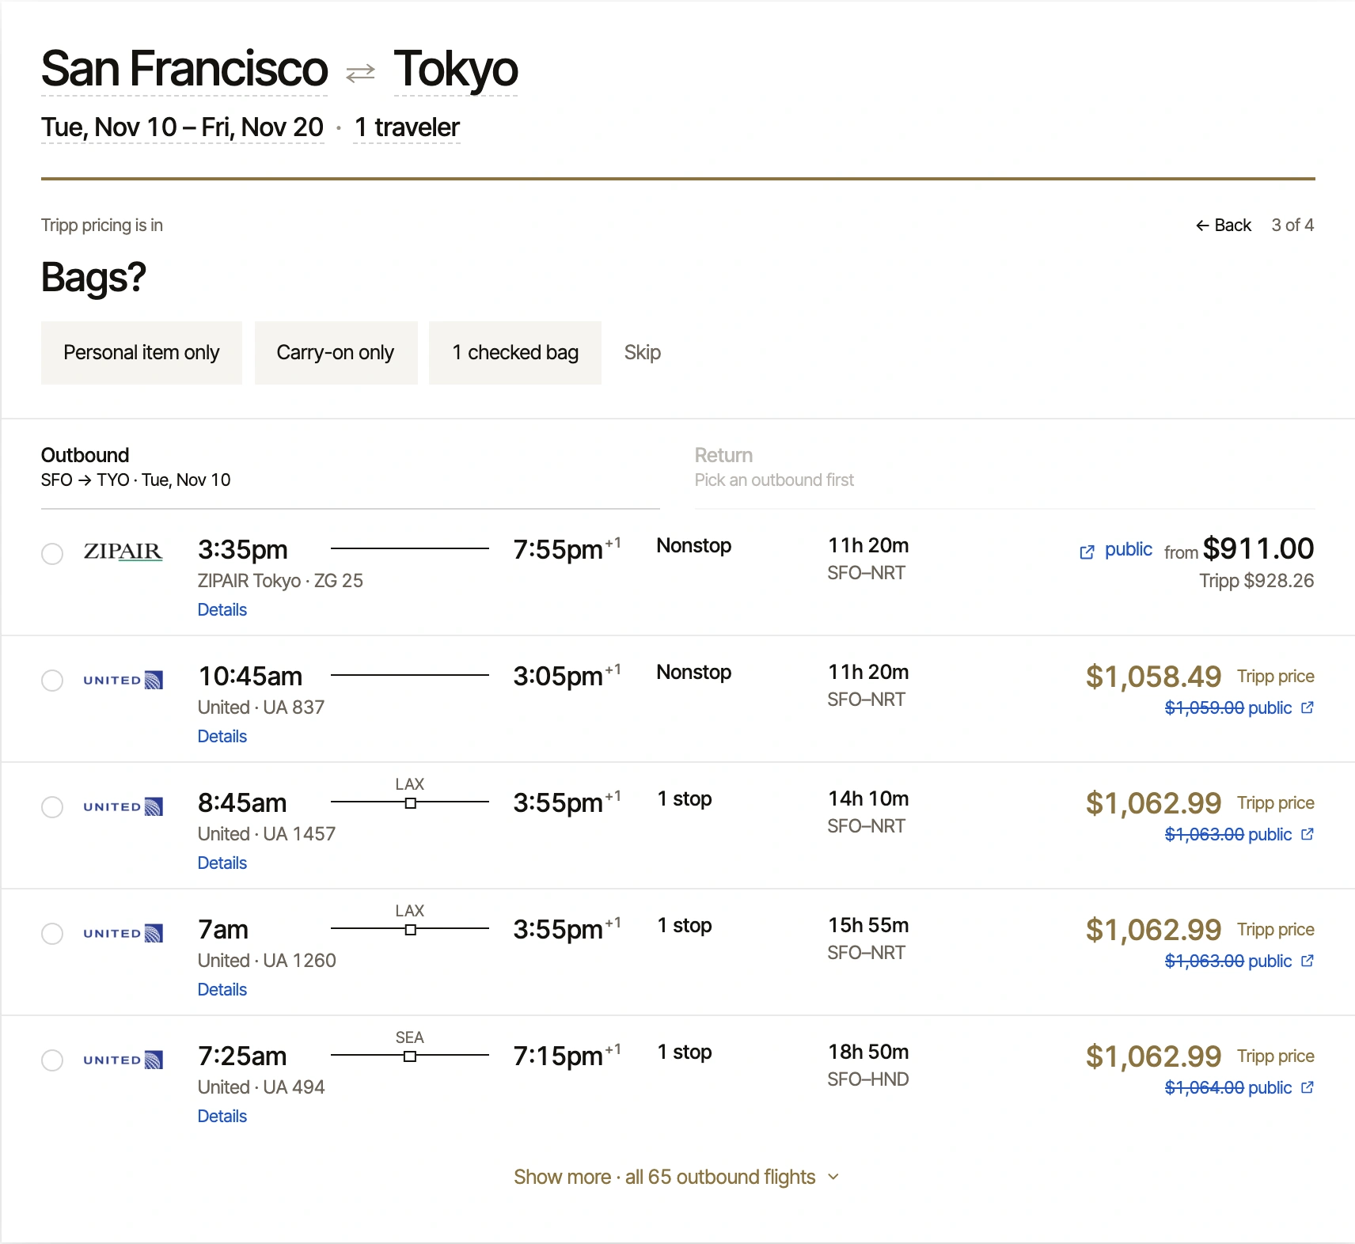Image resolution: width=1355 pixels, height=1244 pixels.
Task: Select the ZIPAIR ZG 25 flight radio button
Action: pos(52,554)
